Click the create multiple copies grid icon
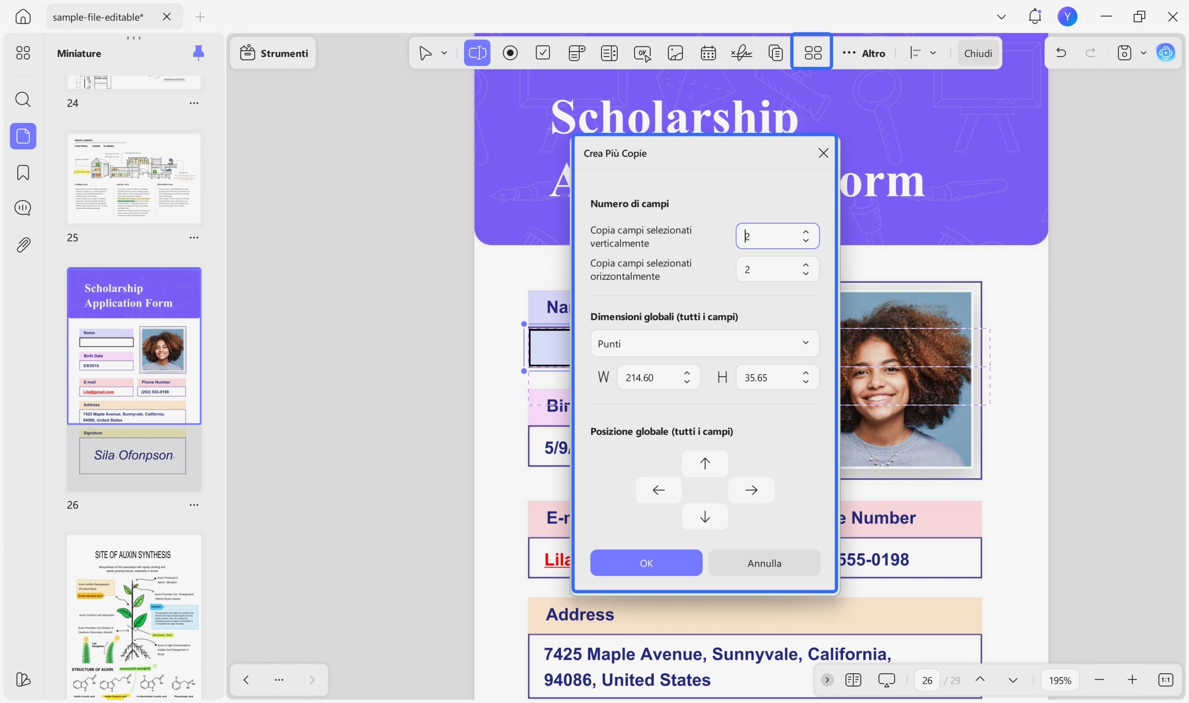1189x703 pixels. click(x=813, y=52)
